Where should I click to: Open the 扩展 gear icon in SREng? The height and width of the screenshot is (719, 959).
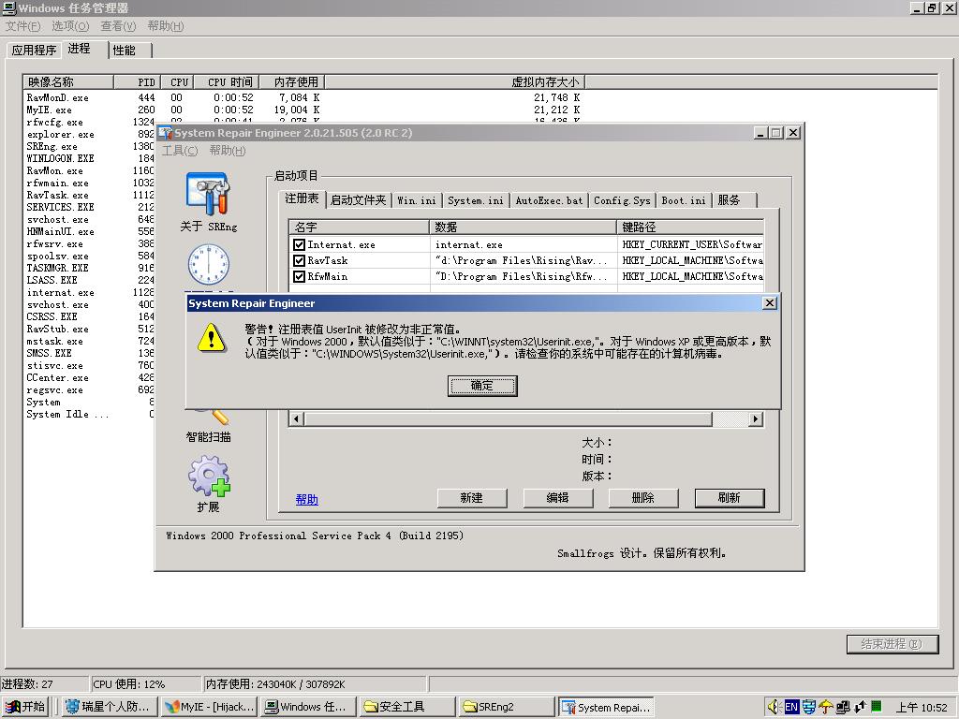(209, 476)
